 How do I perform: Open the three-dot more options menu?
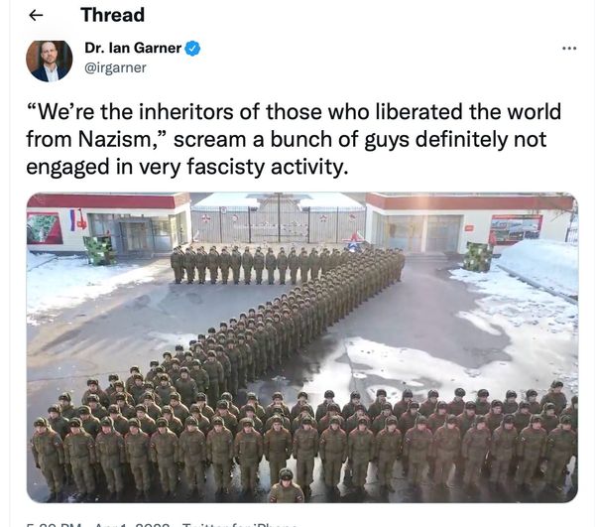pos(569,49)
